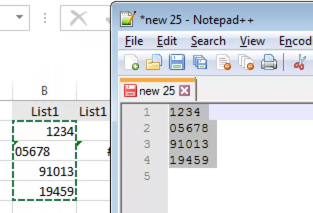The image size is (313, 213).
Task: Open the View menu
Action: pyautogui.click(x=252, y=41)
